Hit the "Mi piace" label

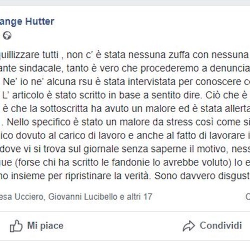click(x=45, y=225)
